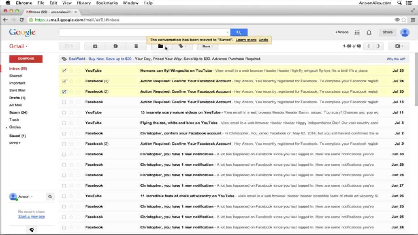Open the More actions dropdown
The image size is (418, 235).
[208, 46]
